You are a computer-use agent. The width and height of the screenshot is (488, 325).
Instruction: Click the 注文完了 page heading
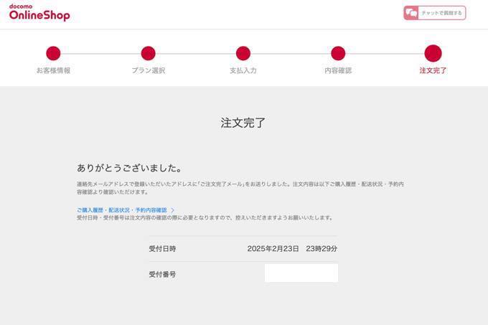243,123
